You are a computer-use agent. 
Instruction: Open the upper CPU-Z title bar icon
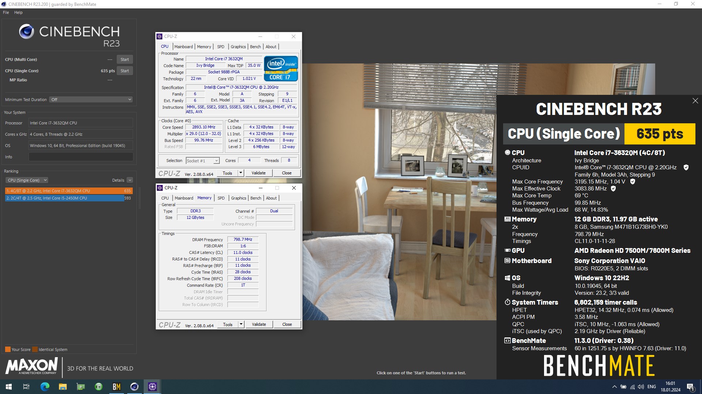(x=159, y=36)
